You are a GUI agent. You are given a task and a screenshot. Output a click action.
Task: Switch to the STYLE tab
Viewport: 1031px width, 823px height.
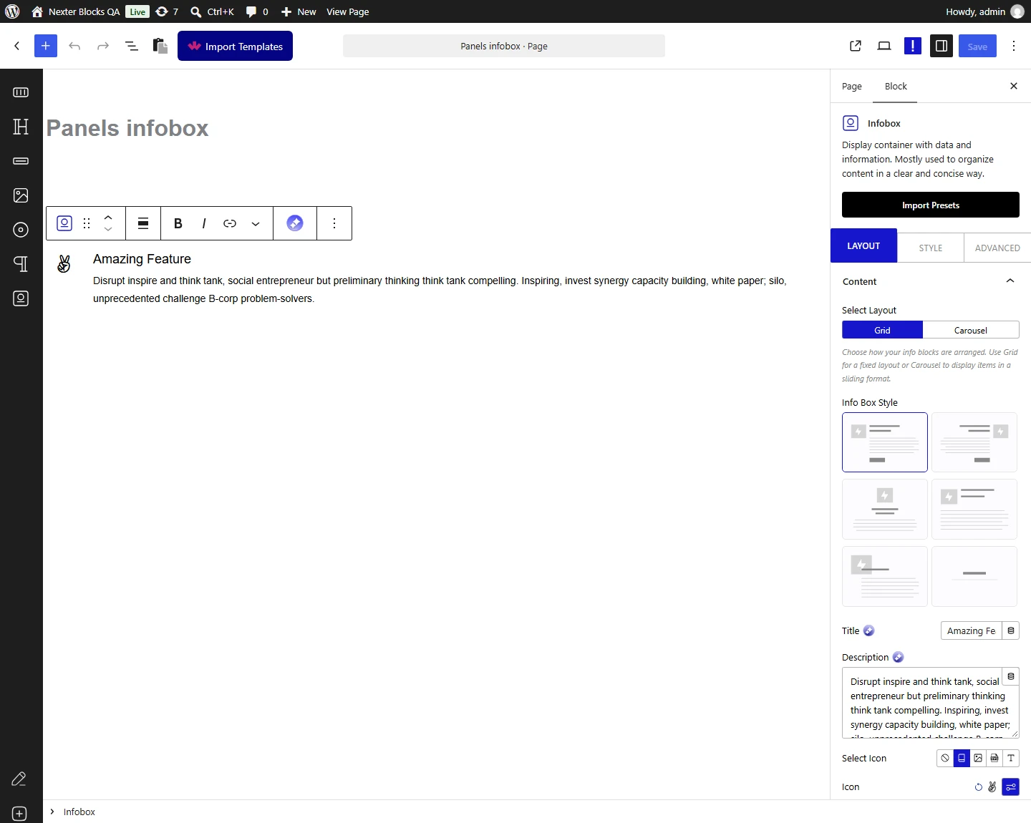pos(931,248)
